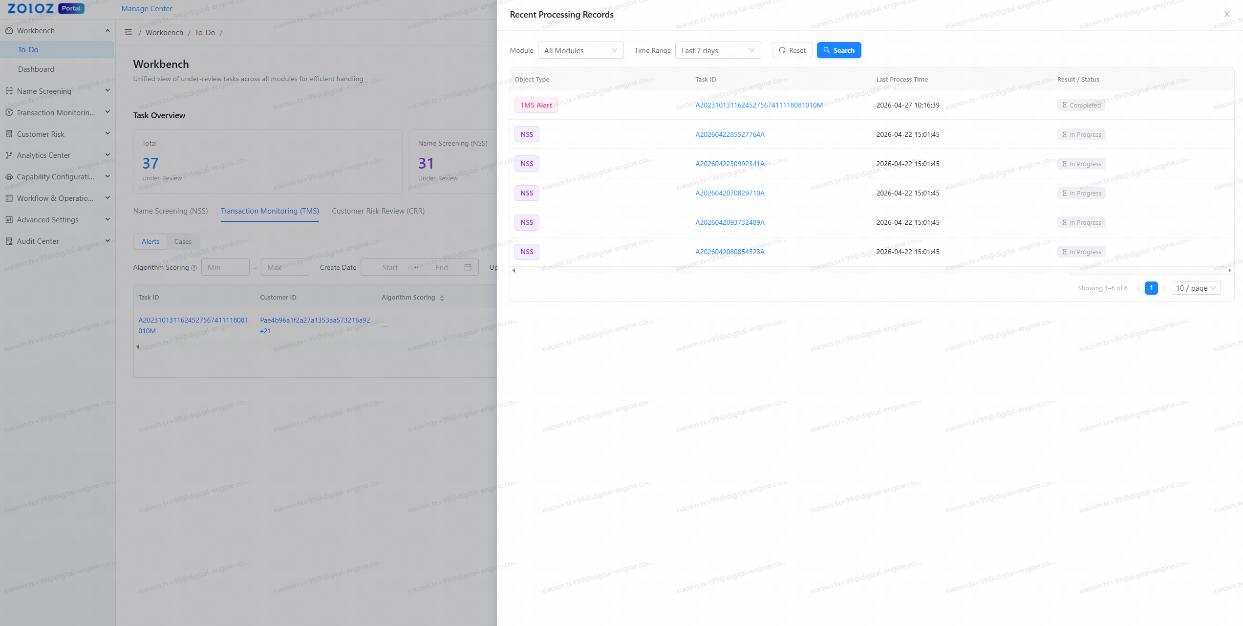Sort by Algorithm Scoring column arrows
The width and height of the screenshot is (1243, 626).
pyautogui.click(x=442, y=298)
